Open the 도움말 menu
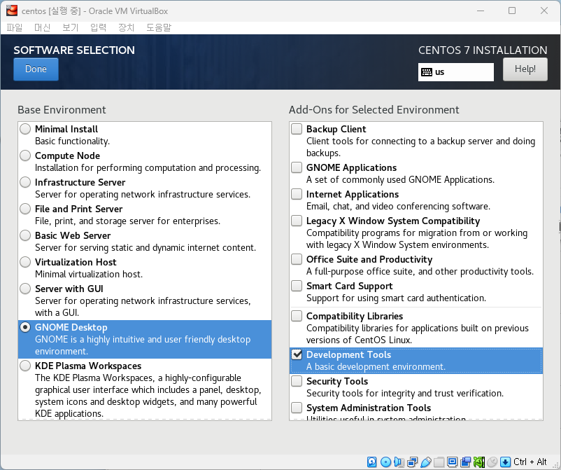This screenshot has height=470, width=561. coord(159,27)
